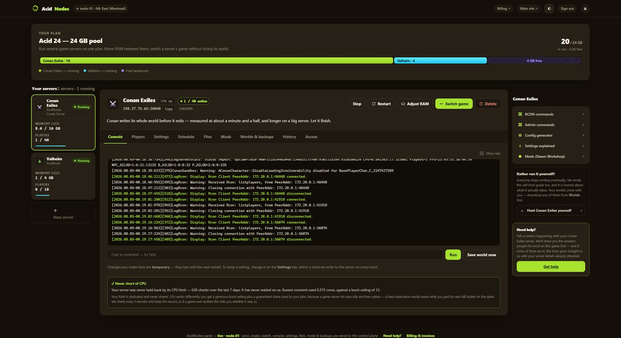Stop the Conan Exiles server

[357, 104]
